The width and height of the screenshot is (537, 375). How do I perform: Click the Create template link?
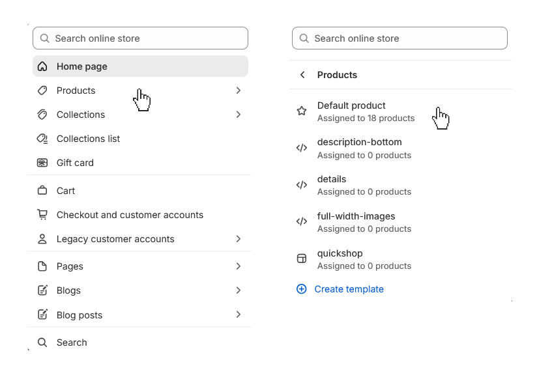pos(349,289)
